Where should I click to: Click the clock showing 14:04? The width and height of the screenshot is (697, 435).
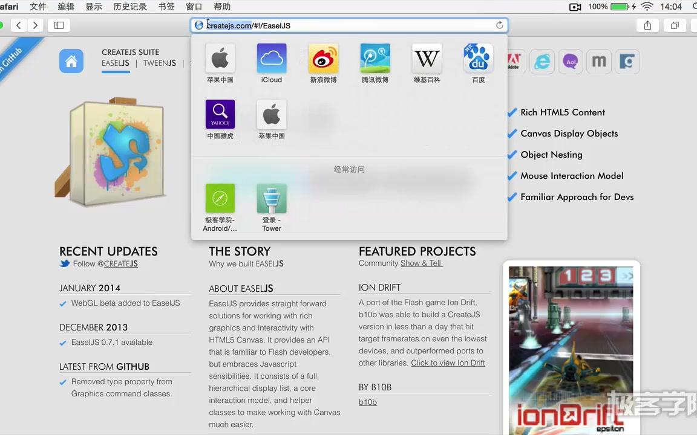click(671, 7)
